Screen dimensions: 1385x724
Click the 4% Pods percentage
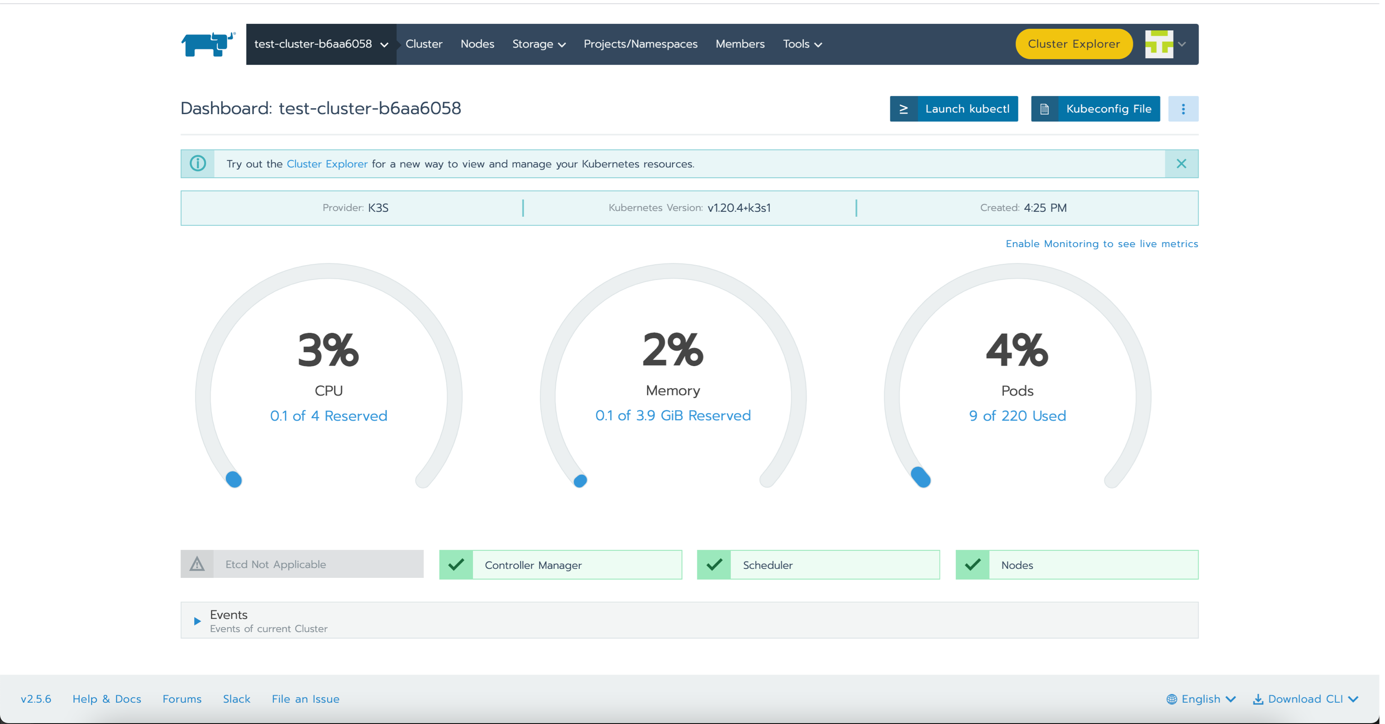[x=1017, y=350]
